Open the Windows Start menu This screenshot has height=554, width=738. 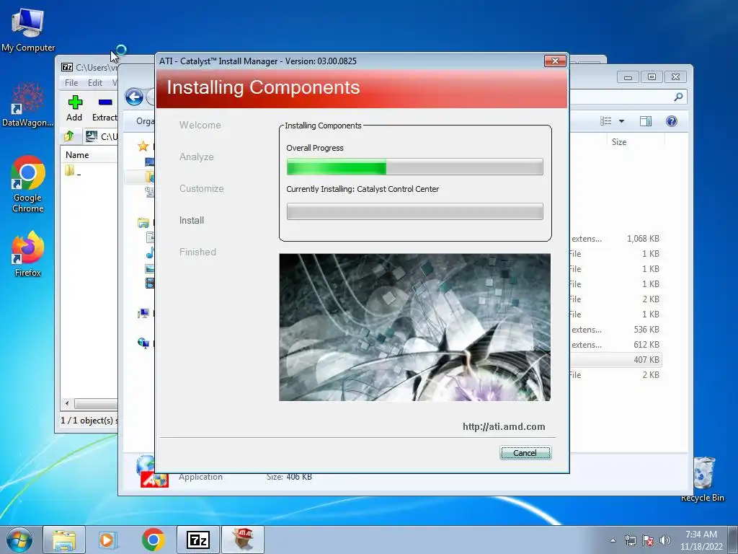[19, 540]
